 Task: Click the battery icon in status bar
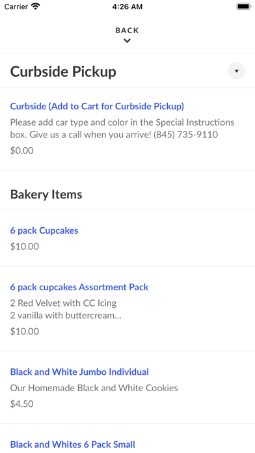(244, 7)
